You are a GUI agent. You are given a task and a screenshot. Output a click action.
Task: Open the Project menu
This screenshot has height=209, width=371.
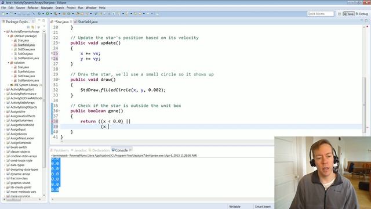[71, 8]
